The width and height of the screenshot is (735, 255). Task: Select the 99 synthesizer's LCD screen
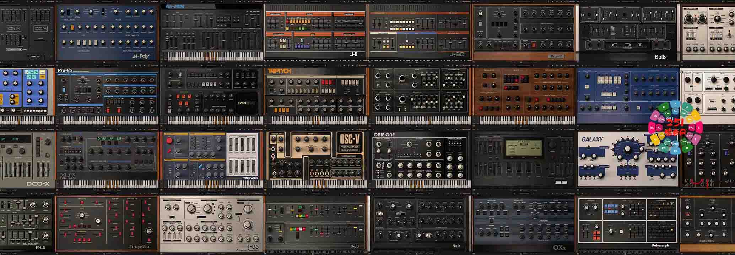524,148
